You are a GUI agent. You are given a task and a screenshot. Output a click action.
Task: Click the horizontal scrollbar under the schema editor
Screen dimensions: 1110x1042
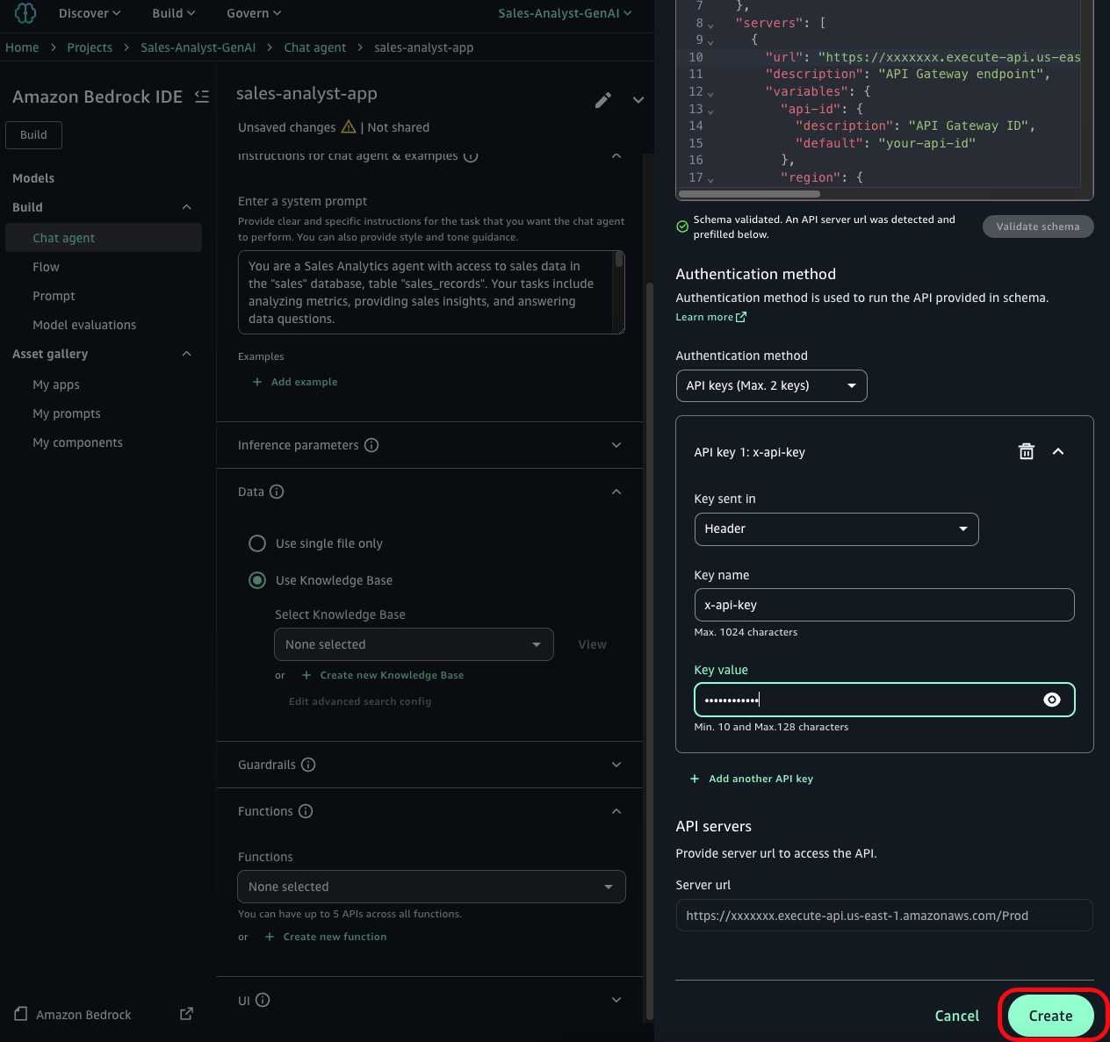point(749,194)
